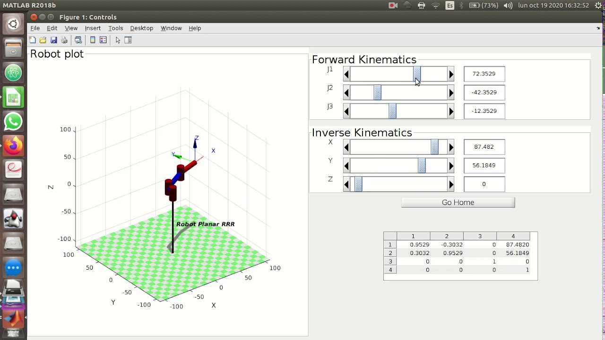Click the Z value field showing 0
This screenshot has width=605, height=340.
(484, 184)
